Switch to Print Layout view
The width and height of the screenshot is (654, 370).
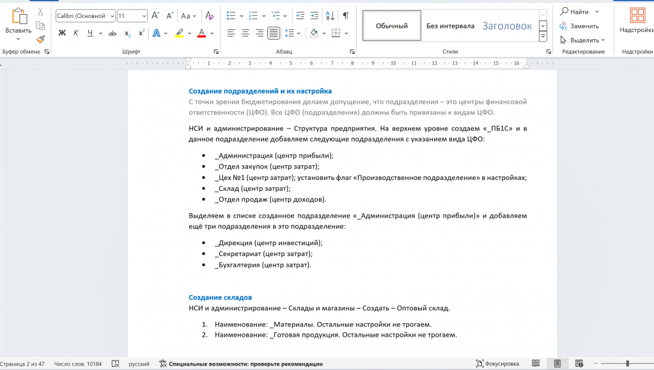click(557, 364)
